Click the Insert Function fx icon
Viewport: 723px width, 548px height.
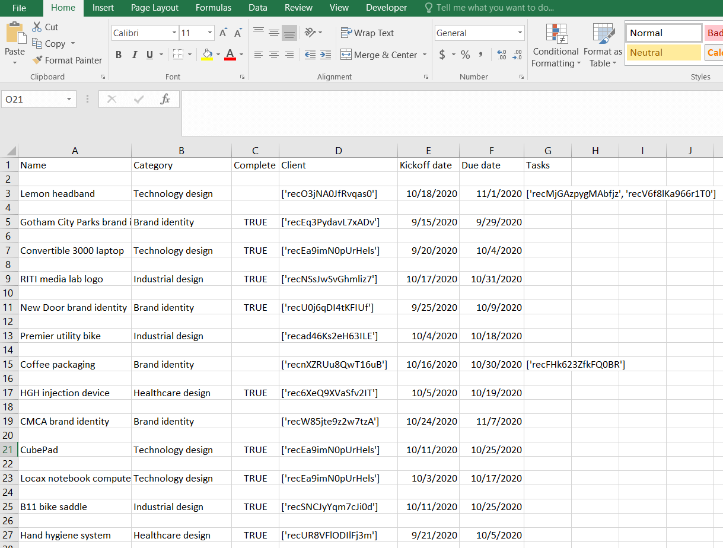click(165, 99)
